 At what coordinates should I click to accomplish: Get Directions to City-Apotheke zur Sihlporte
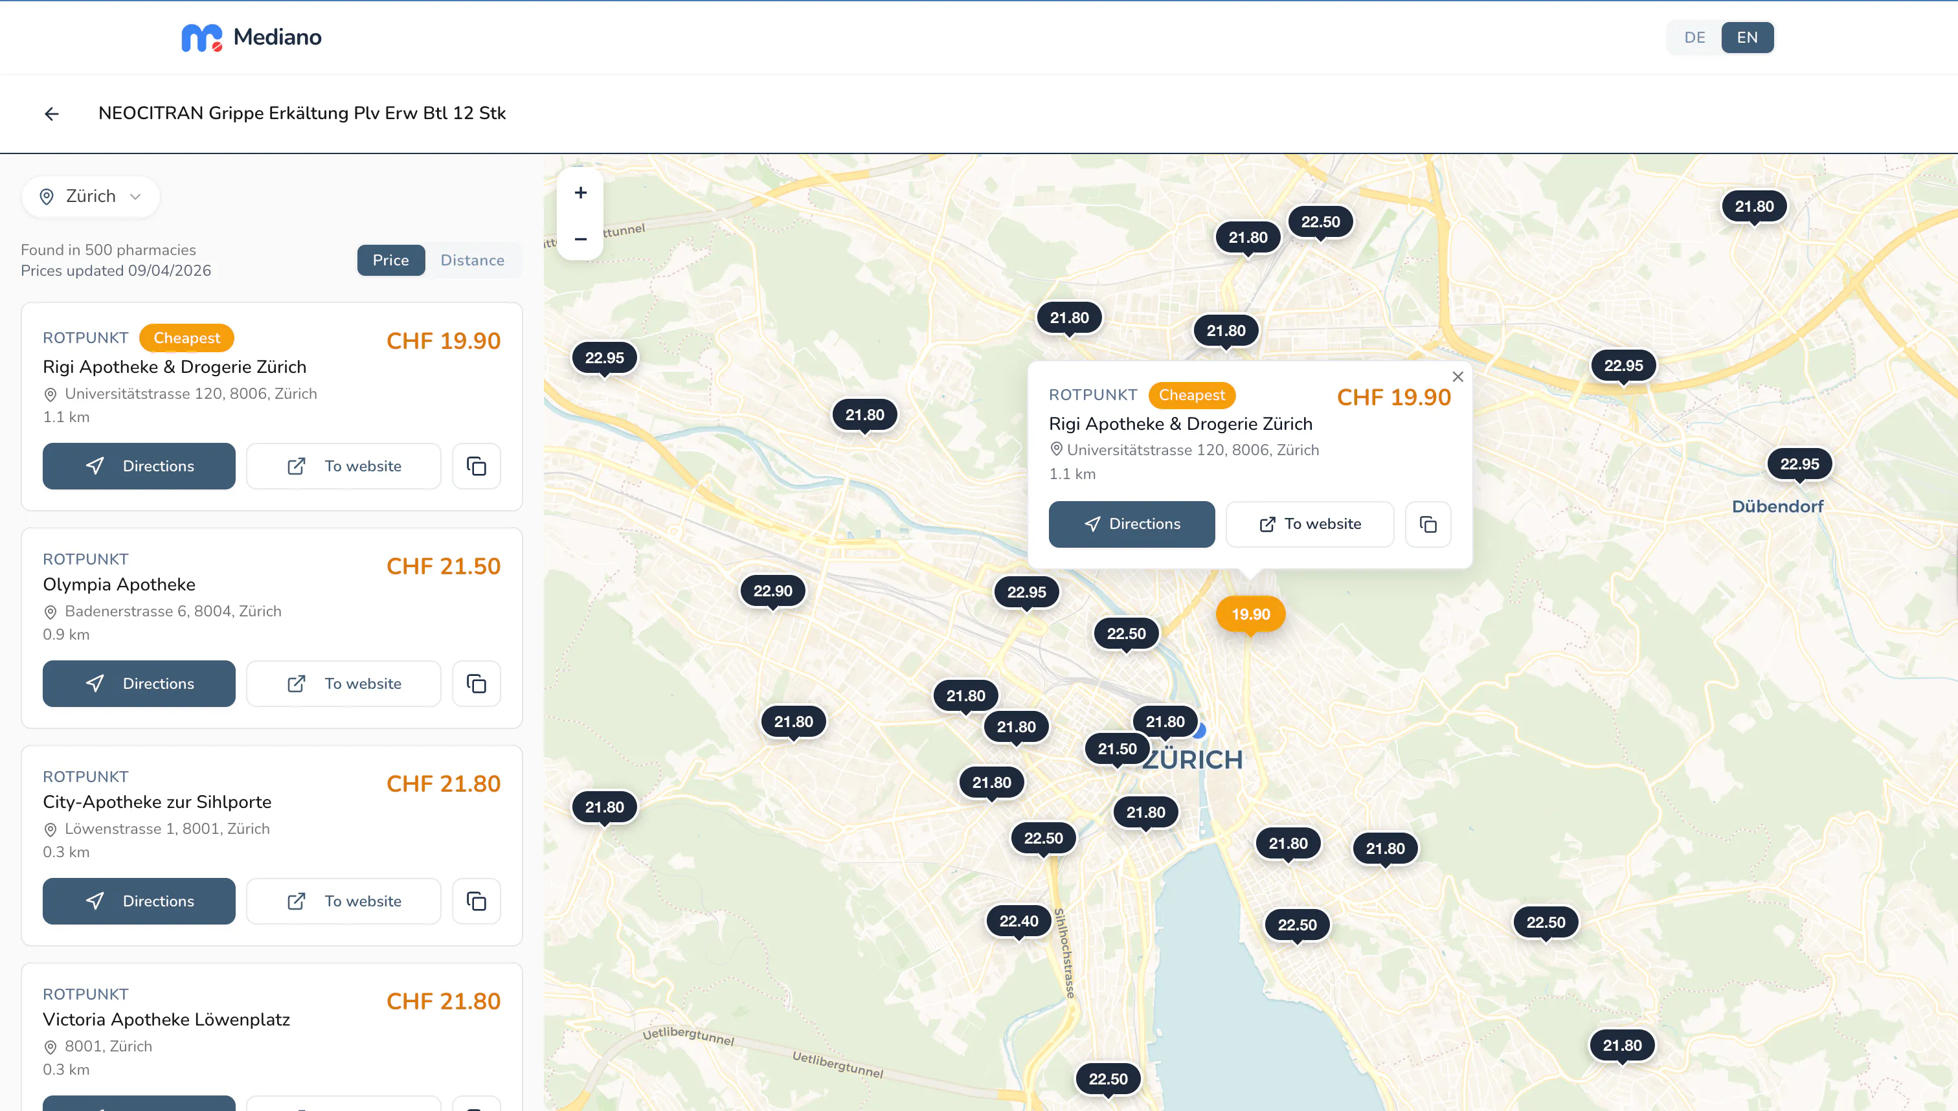point(139,901)
